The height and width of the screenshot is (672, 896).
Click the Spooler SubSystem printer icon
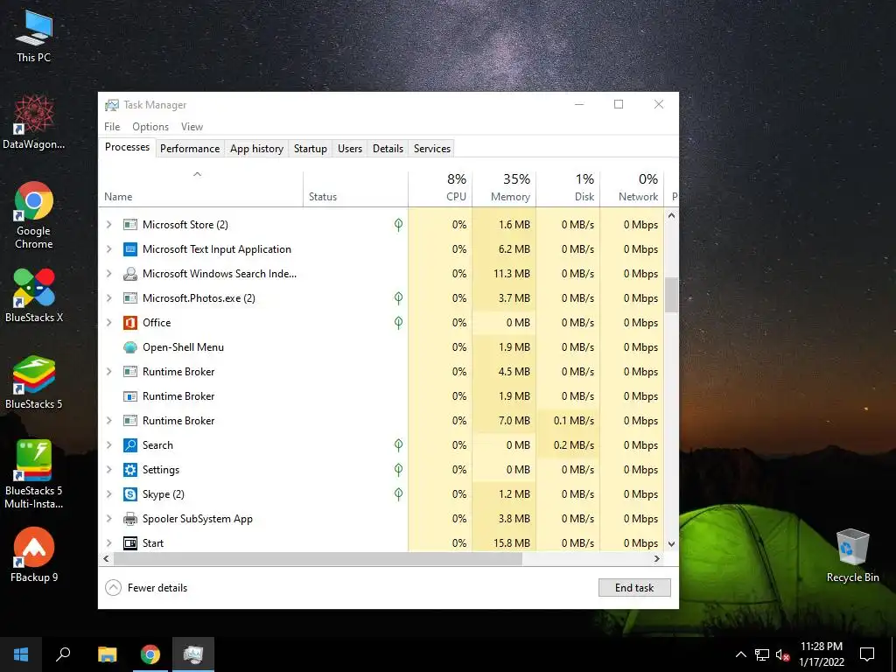[x=130, y=519]
